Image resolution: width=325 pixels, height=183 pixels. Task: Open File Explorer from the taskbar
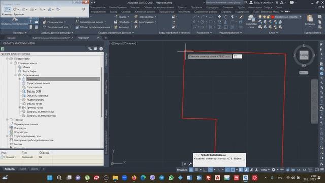pyautogui.click(x=115, y=178)
